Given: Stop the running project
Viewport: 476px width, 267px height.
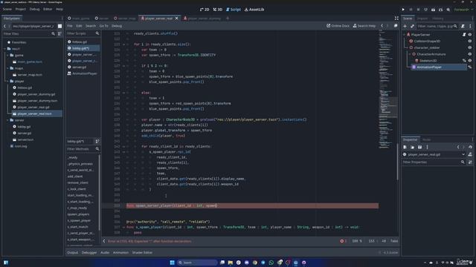Looking at the screenshot, I should click(418, 10).
